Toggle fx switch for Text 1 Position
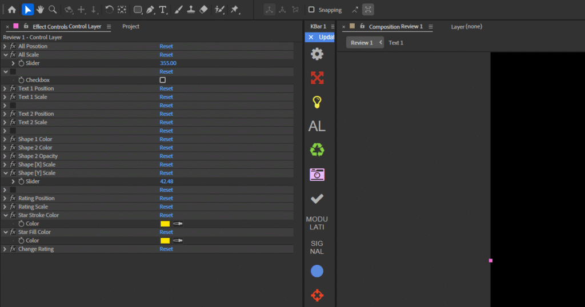 coord(13,88)
